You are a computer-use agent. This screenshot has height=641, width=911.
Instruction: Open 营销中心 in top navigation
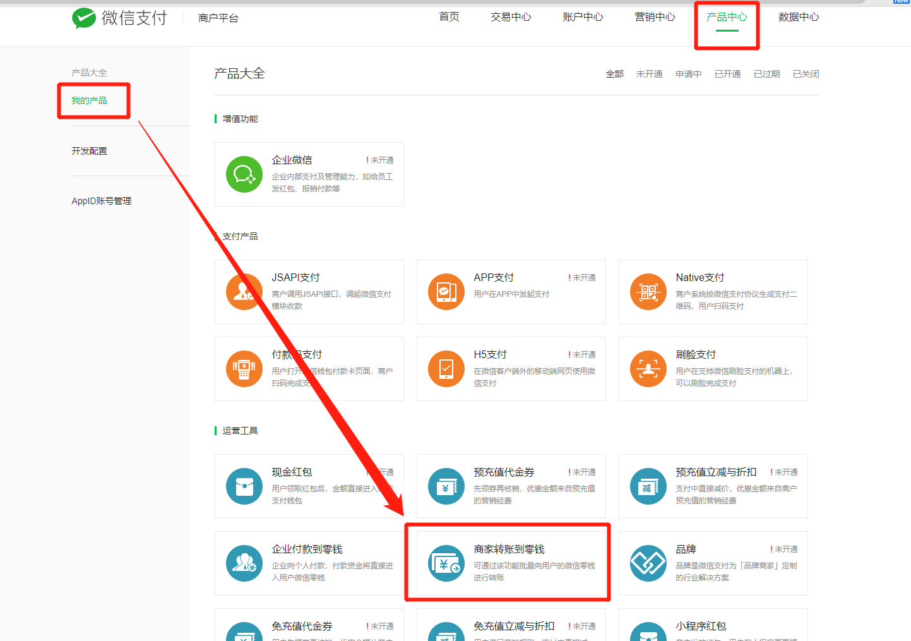pos(655,17)
